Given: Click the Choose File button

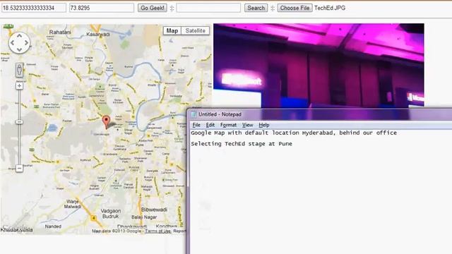Looking at the screenshot, I should pos(295,8).
